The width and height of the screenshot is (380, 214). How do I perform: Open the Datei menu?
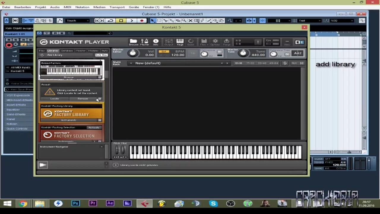pos(6,7)
